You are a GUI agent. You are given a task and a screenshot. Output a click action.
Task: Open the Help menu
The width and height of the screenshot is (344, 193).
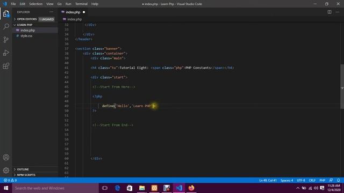pos(95,4)
